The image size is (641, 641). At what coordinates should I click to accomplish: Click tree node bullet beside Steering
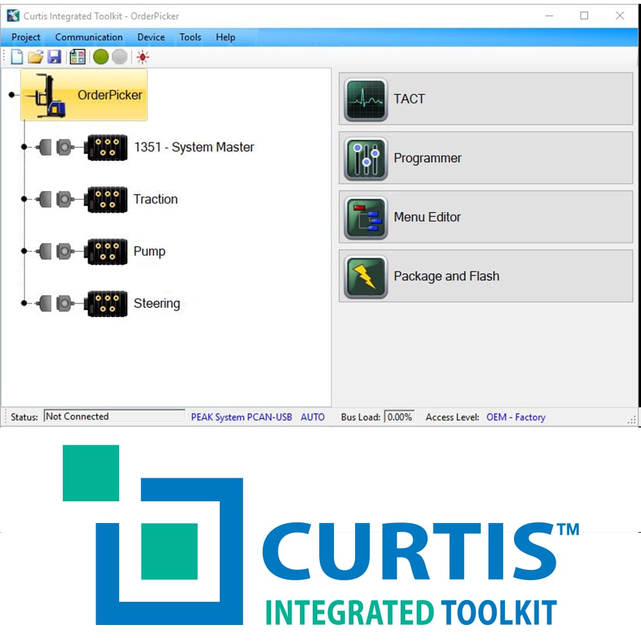coord(24,303)
